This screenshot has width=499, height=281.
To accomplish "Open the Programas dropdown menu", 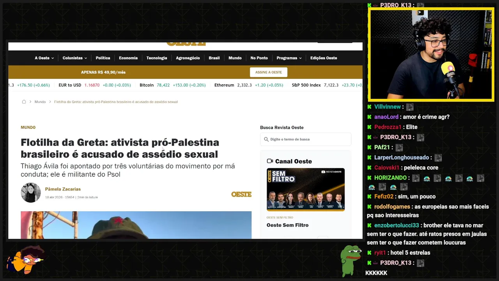I will [x=289, y=58].
